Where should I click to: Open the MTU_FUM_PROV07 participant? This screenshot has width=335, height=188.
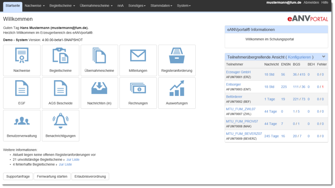pyautogui.click(x=242, y=121)
